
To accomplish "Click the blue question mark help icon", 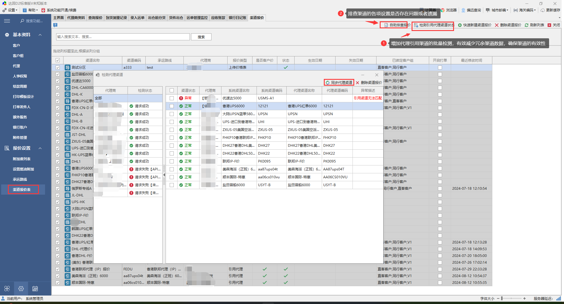I will [55, 25].
